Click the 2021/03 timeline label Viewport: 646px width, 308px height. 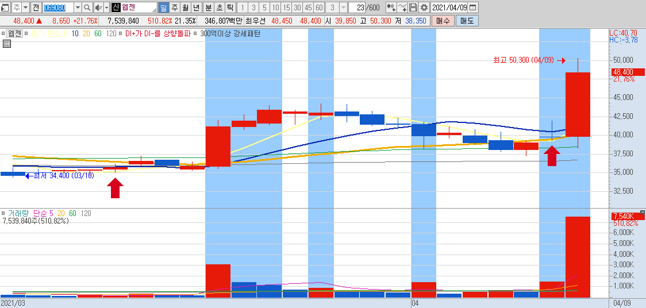pos(13,303)
